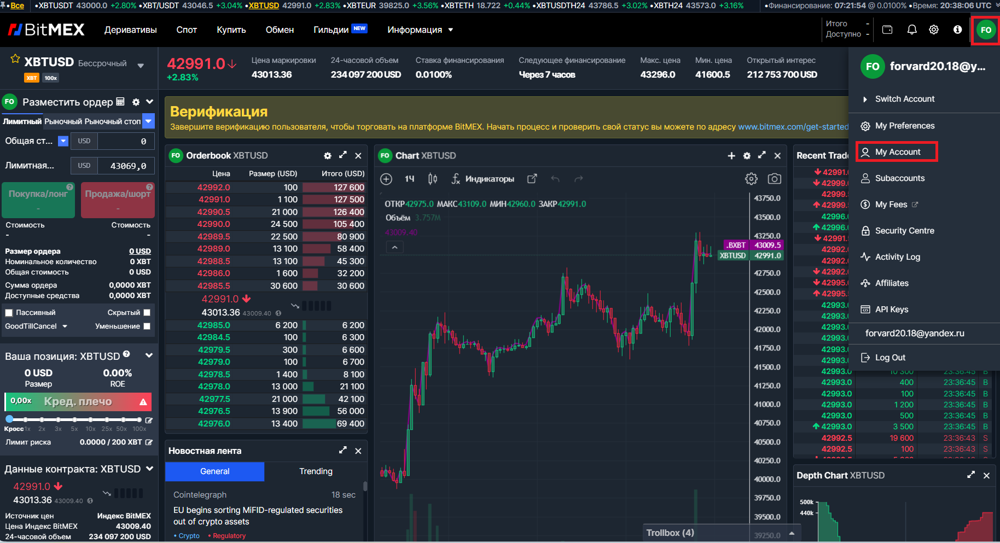Collapse chart legend with up chevron
This screenshot has width=1000, height=543.
click(x=394, y=247)
